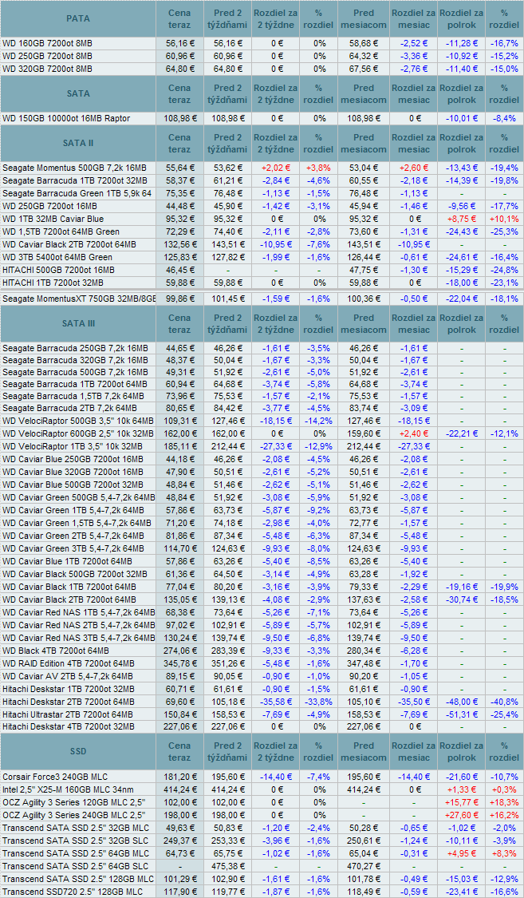
Task: Click the -33,8% value of Hitachi Deskstar 2TB
Action: [318, 702]
